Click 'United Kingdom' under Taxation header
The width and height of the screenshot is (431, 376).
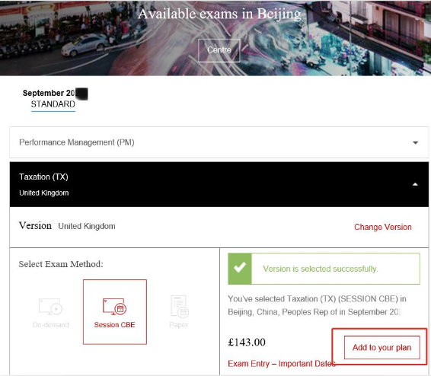[44, 193]
